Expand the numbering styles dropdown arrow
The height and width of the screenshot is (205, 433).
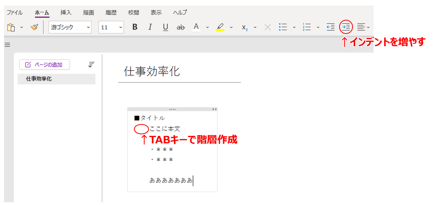pyautogui.click(x=318, y=27)
